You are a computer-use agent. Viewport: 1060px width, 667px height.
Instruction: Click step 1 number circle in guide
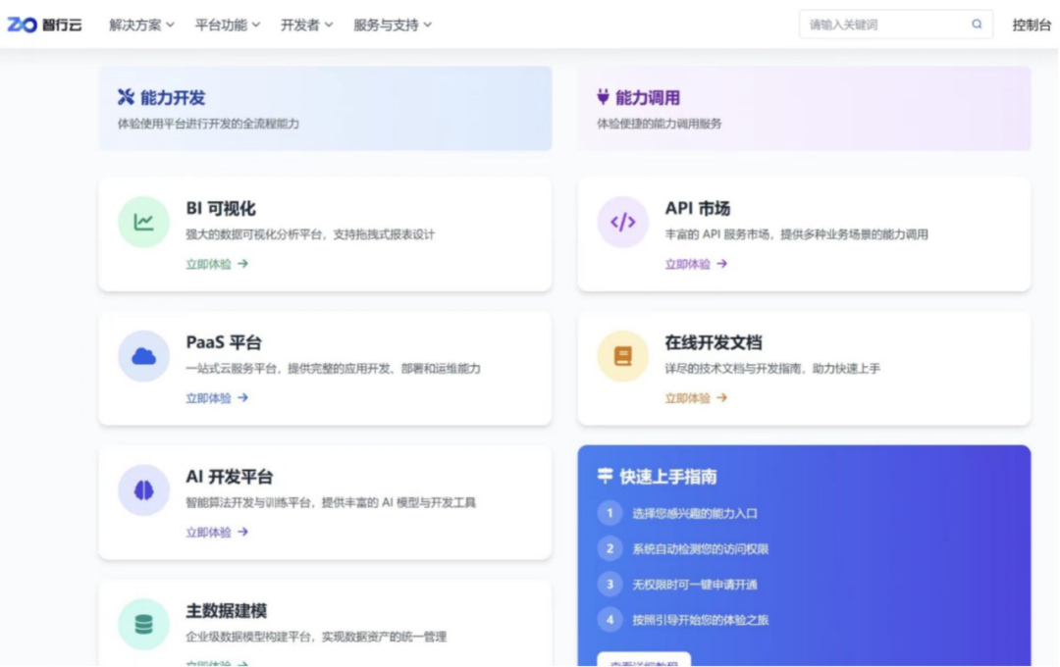click(609, 513)
